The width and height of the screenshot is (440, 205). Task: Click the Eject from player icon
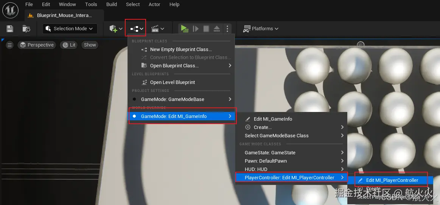click(x=217, y=29)
